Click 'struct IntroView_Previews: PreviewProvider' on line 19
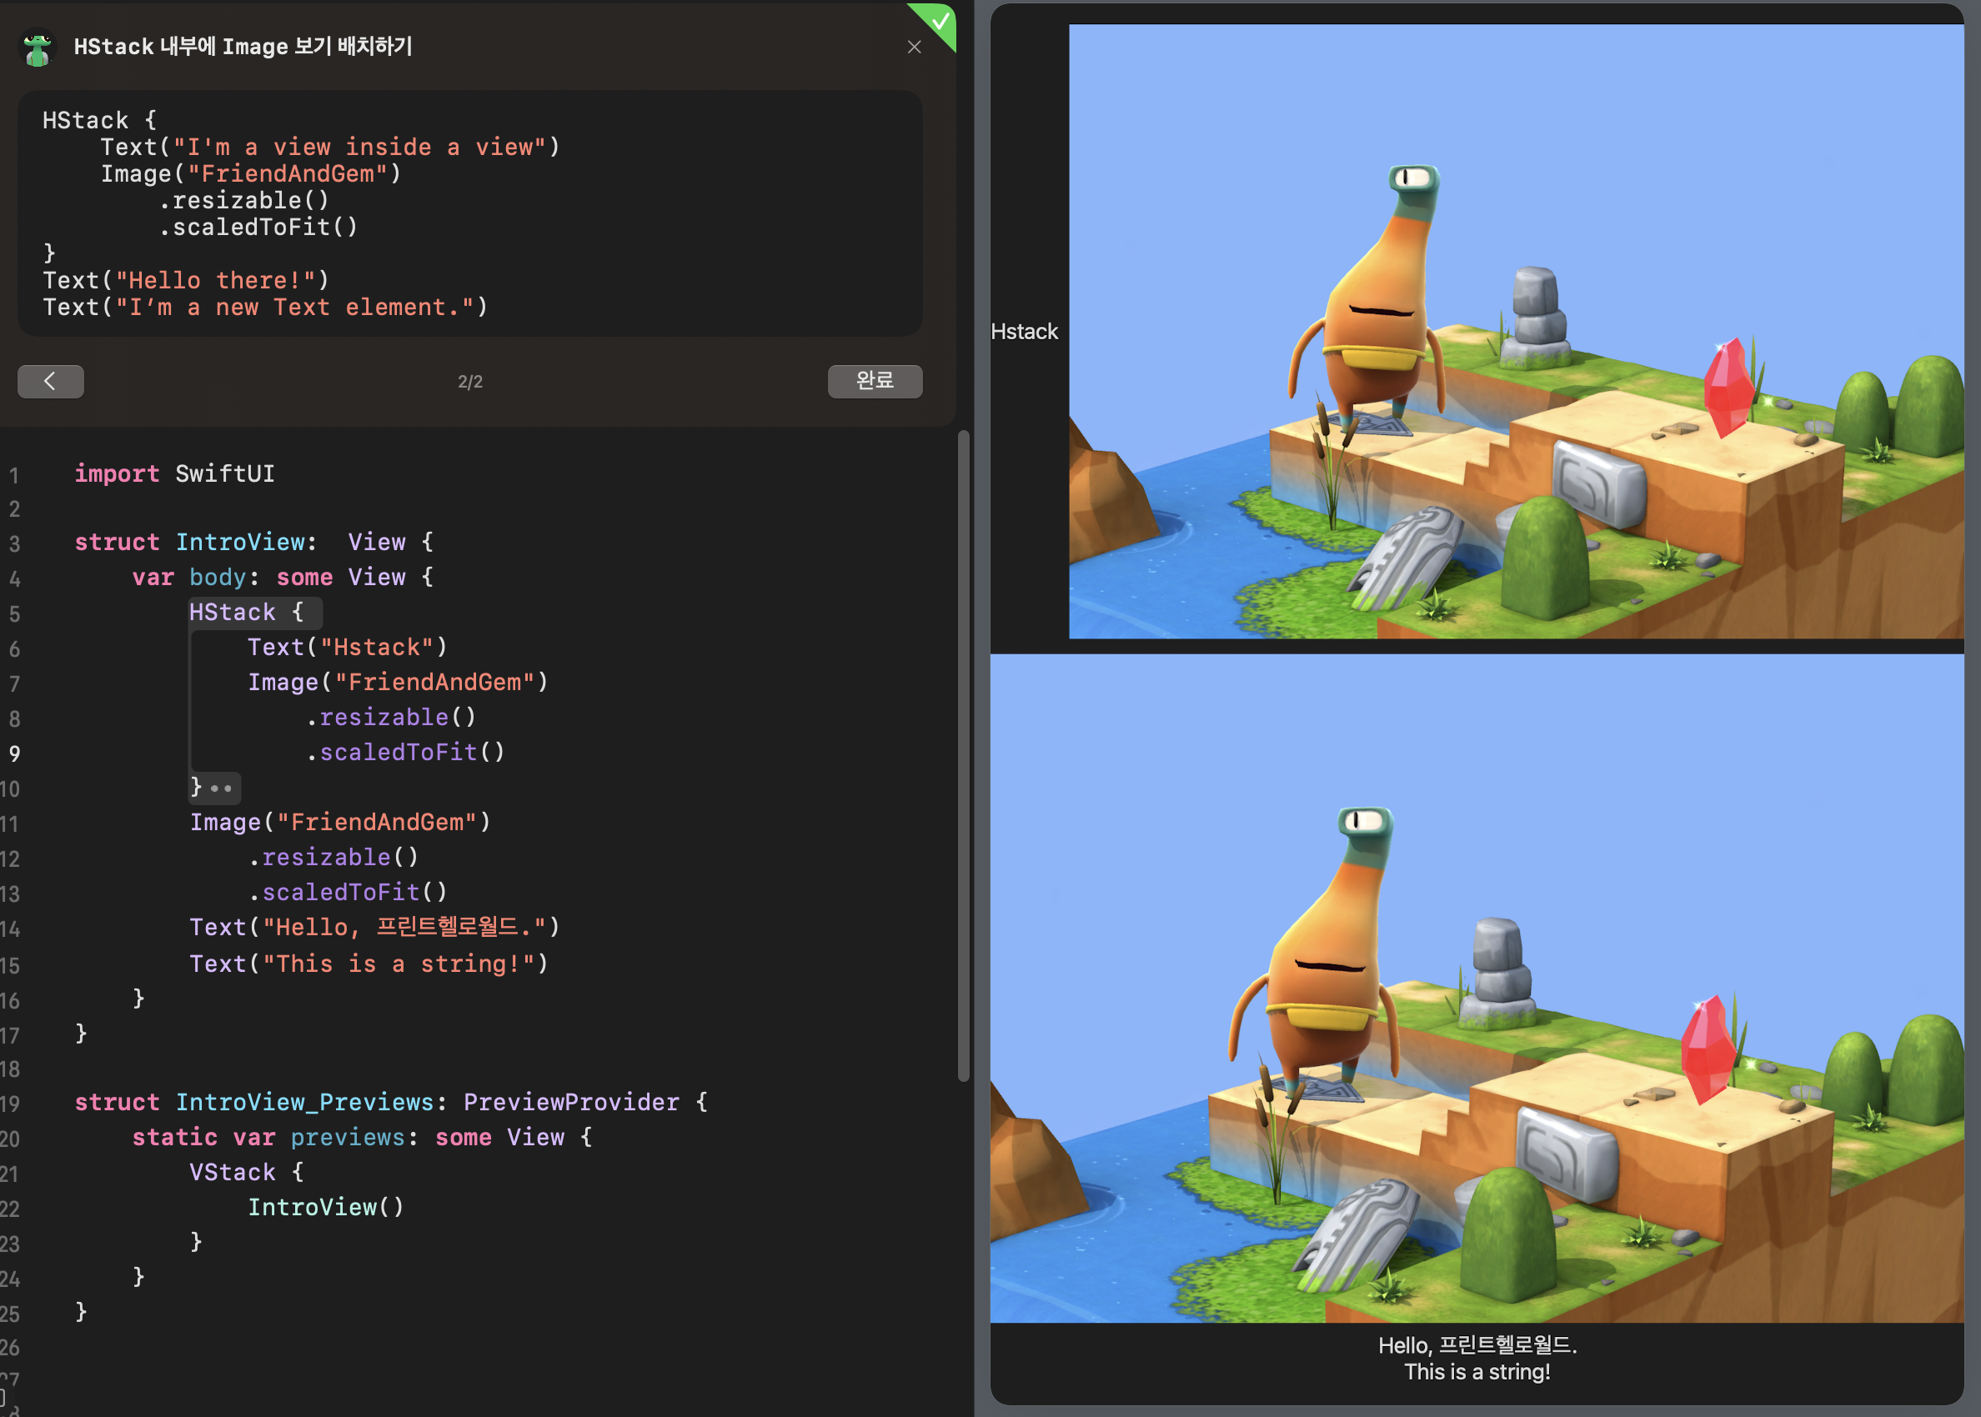Viewport: 1981px width, 1417px height. point(377,1103)
